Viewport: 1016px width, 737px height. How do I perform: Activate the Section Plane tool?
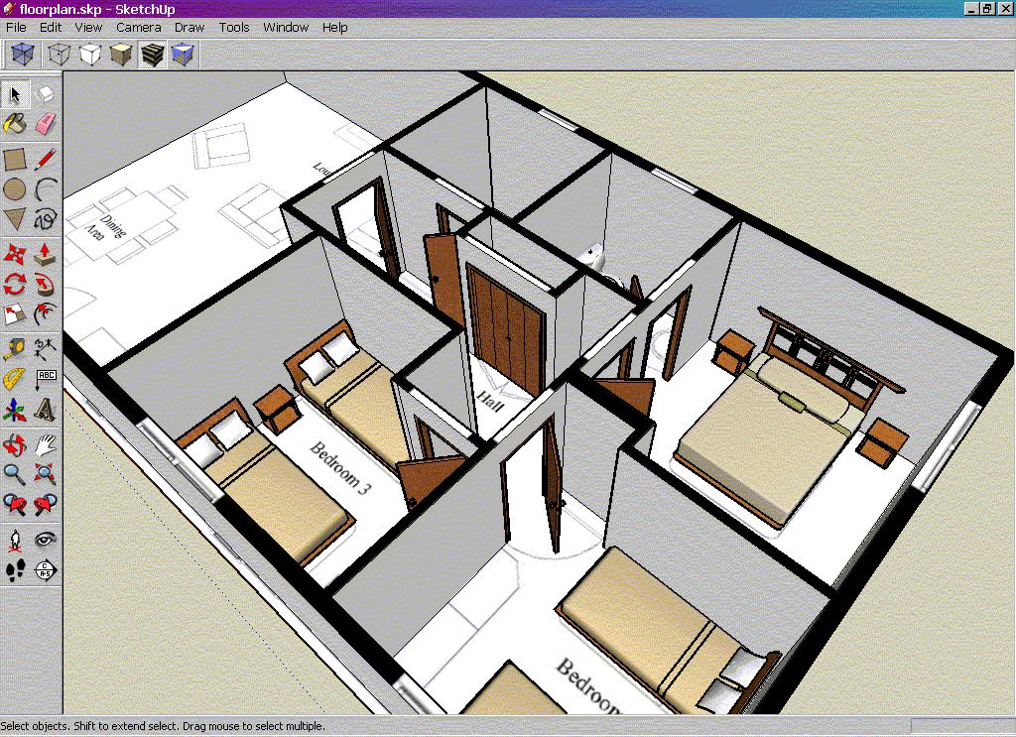[x=46, y=570]
